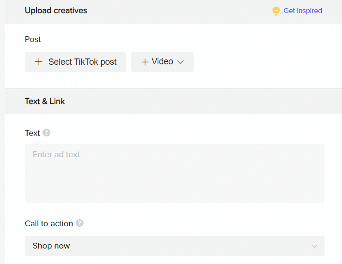This screenshot has height=264, width=342.
Task: Click the help icon next to Text
Action: [x=46, y=133]
